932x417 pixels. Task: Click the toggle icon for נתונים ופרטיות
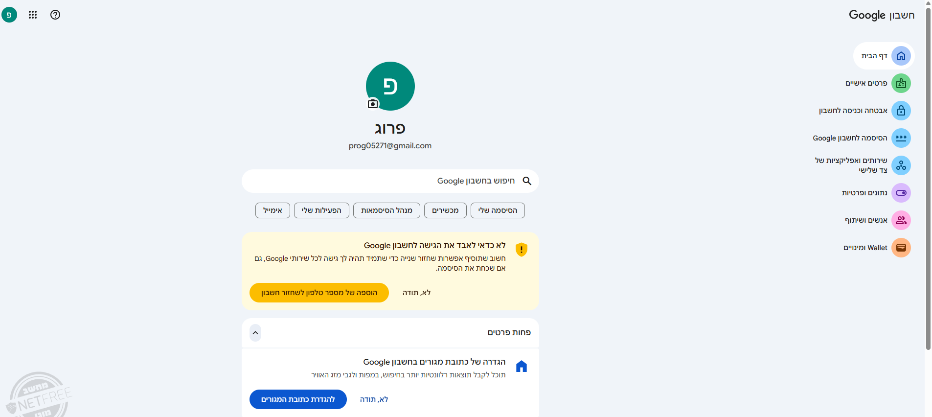point(901,193)
